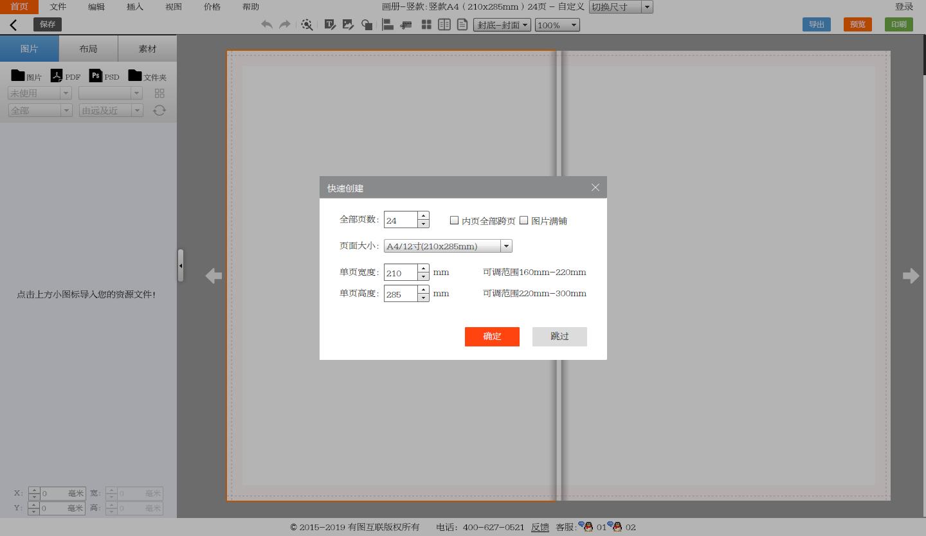Open the 首页 menu
Screen dimensions: 926x536
tap(19, 6)
